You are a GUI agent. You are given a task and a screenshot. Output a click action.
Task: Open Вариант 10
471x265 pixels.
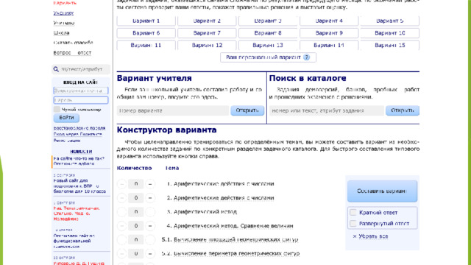click(390, 33)
